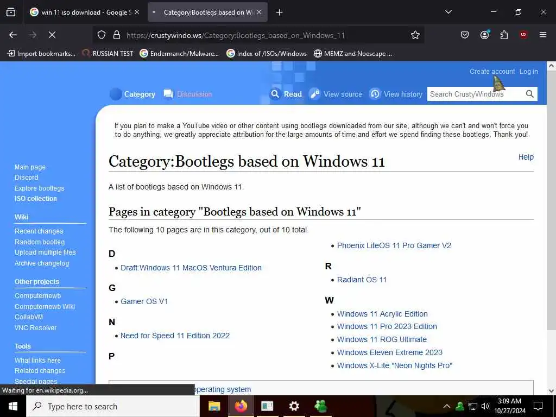Open volume speaker tray icon

click(485, 406)
